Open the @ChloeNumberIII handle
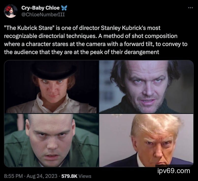Screen dimensions: 198x181 43,14
